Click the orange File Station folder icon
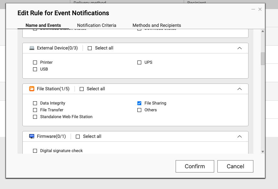The height and width of the screenshot is (189, 278). click(x=32, y=89)
